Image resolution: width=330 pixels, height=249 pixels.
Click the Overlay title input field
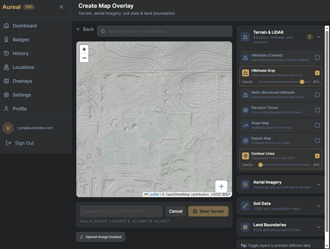pyautogui.click(x=121, y=211)
